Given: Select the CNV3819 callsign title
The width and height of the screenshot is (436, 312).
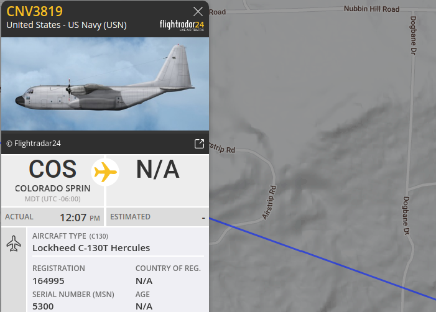Looking at the screenshot, I should pos(35,11).
